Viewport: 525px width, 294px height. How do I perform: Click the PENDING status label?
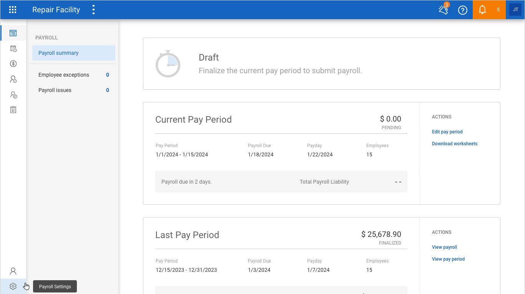click(x=391, y=128)
